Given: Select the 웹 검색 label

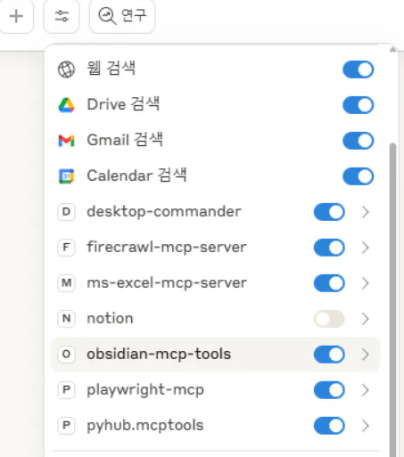Looking at the screenshot, I should [x=111, y=69].
